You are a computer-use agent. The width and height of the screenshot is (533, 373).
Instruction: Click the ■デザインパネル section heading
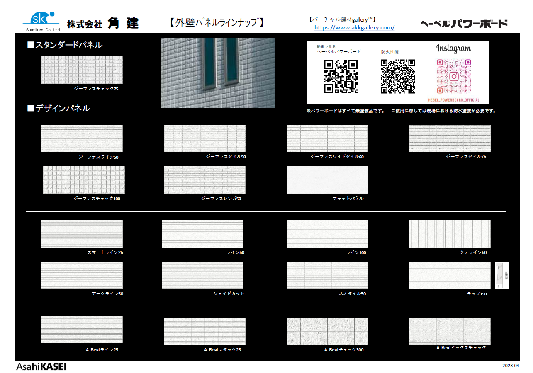click(58, 109)
